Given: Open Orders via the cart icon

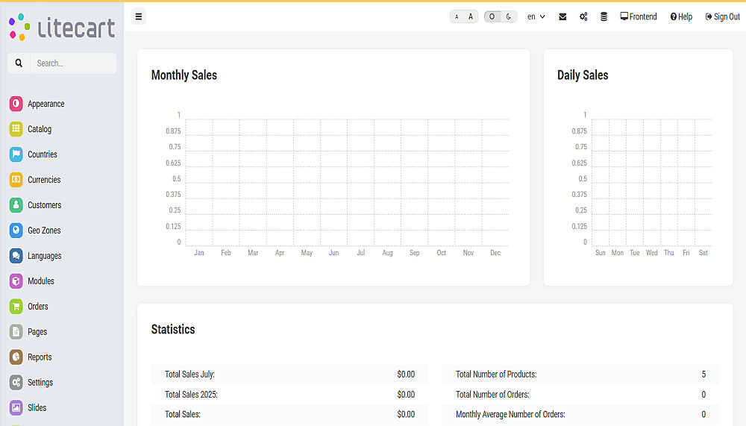Looking at the screenshot, I should tap(16, 307).
